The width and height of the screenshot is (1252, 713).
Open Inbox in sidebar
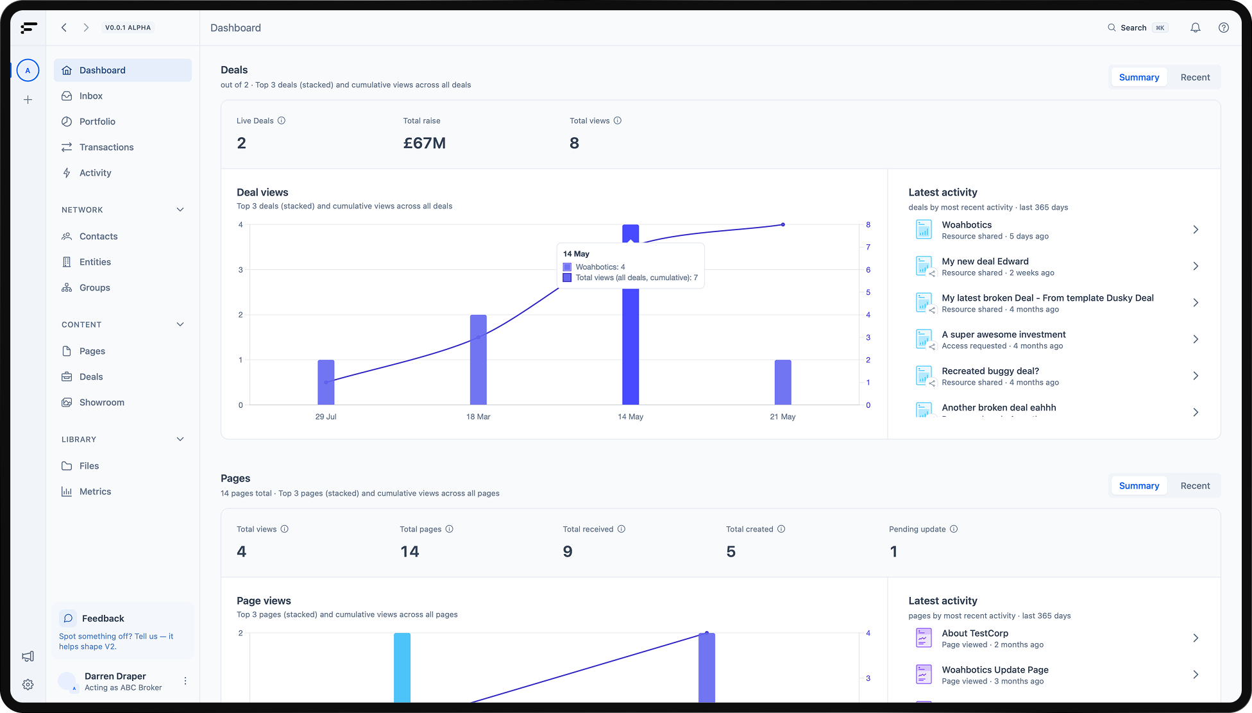tap(123, 96)
